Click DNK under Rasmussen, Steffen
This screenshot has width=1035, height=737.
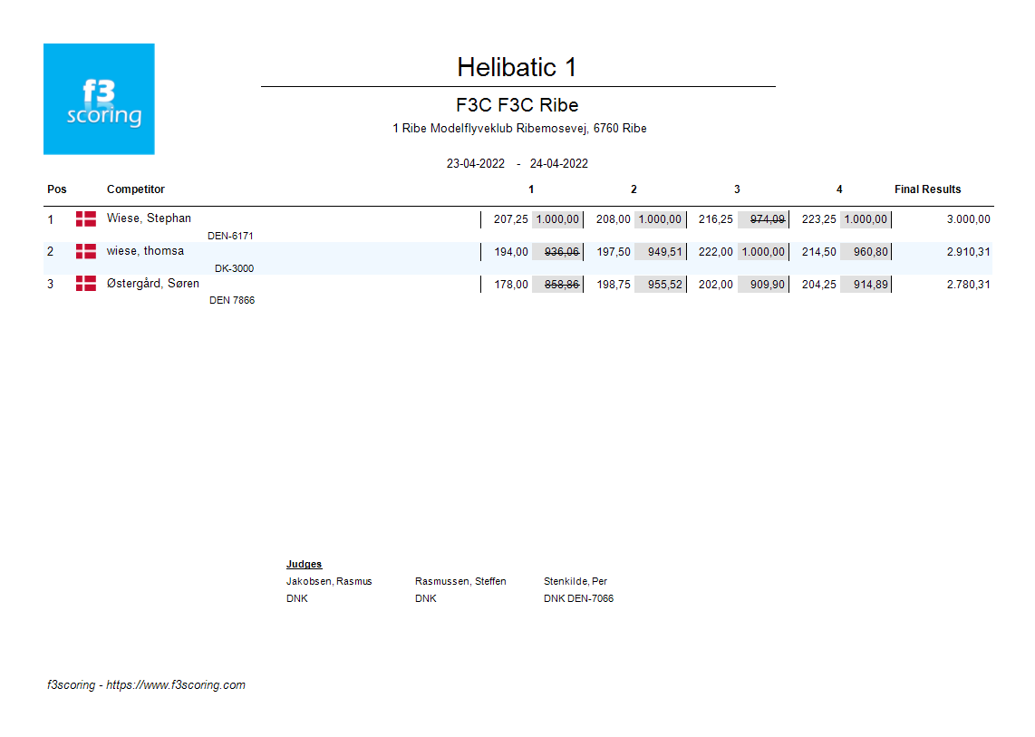(x=426, y=598)
